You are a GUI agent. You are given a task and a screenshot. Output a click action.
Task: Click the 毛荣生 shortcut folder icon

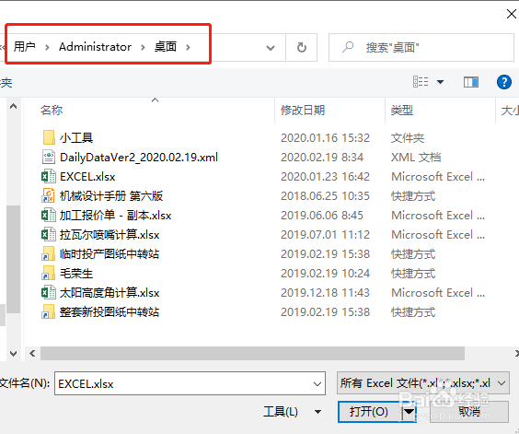(49, 273)
